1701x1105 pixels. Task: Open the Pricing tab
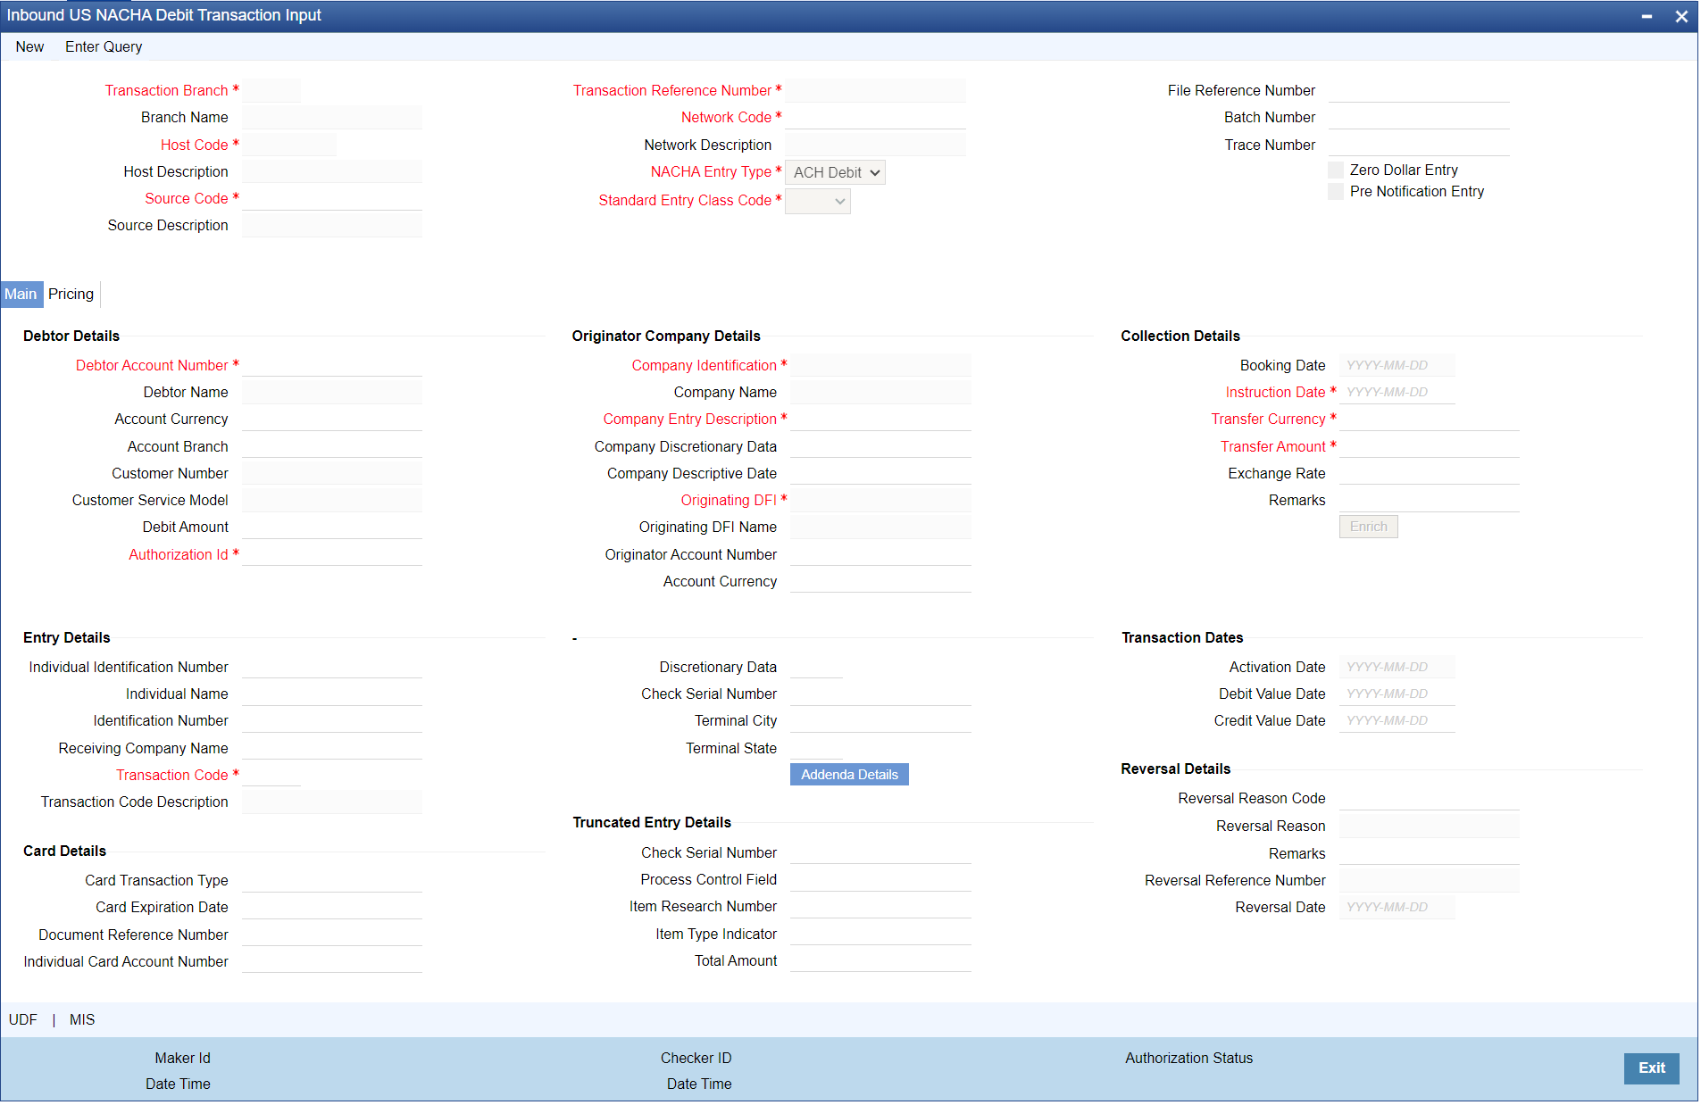tap(71, 294)
